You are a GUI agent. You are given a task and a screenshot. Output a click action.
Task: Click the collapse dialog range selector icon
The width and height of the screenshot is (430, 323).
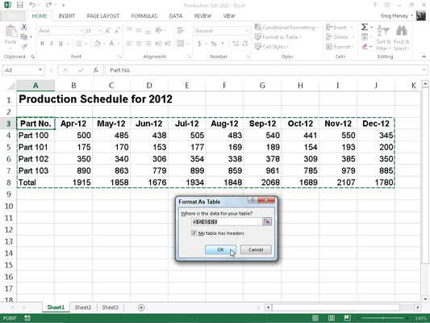[x=267, y=221]
